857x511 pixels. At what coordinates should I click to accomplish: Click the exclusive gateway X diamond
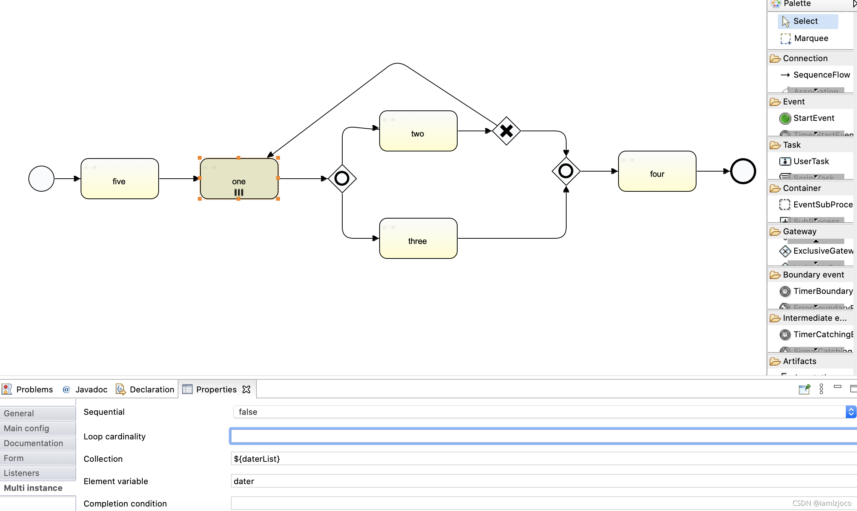(506, 131)
